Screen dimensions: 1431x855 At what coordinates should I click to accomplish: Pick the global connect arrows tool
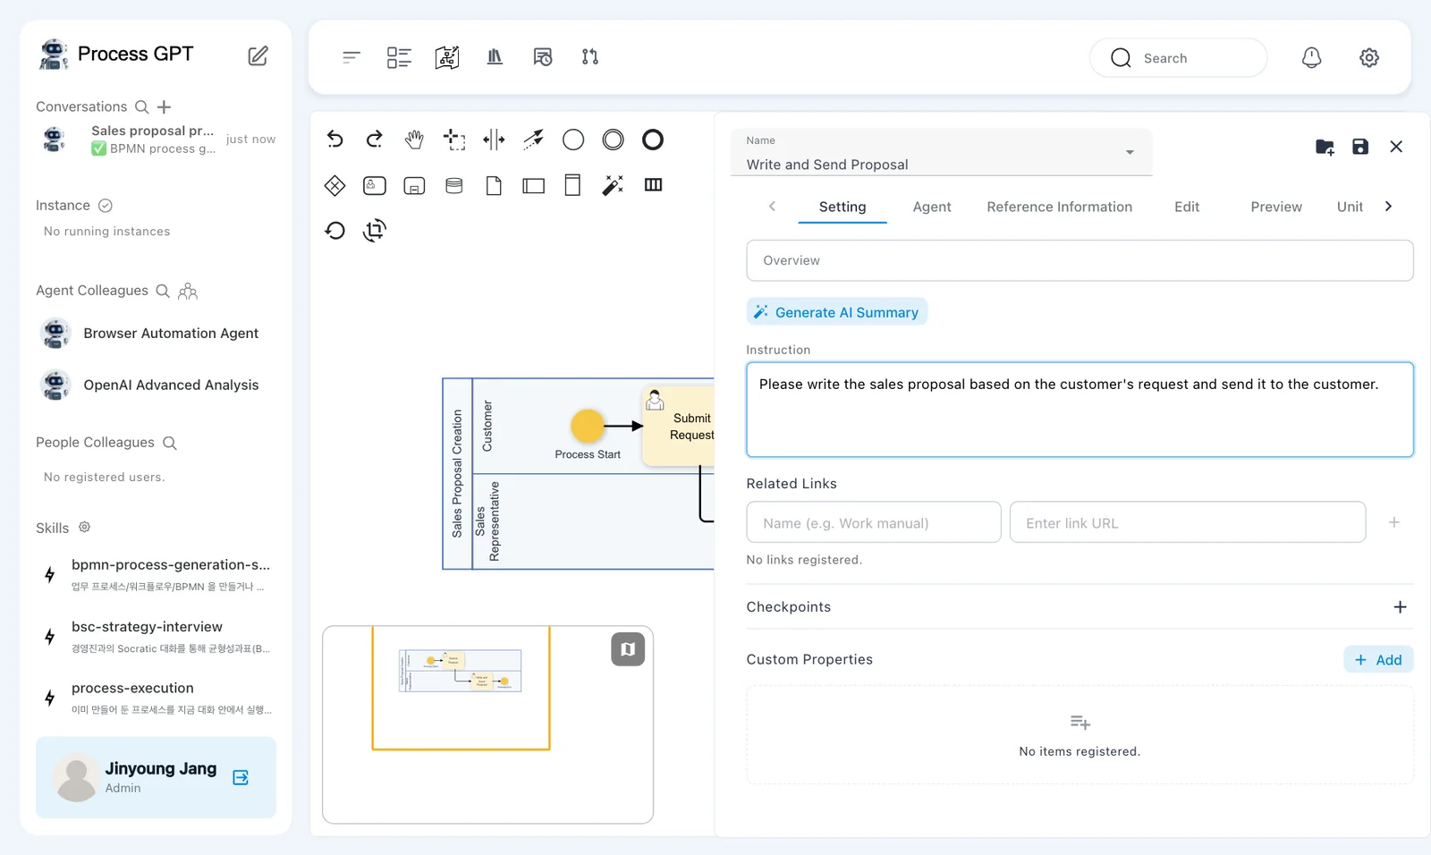[534, 140]
